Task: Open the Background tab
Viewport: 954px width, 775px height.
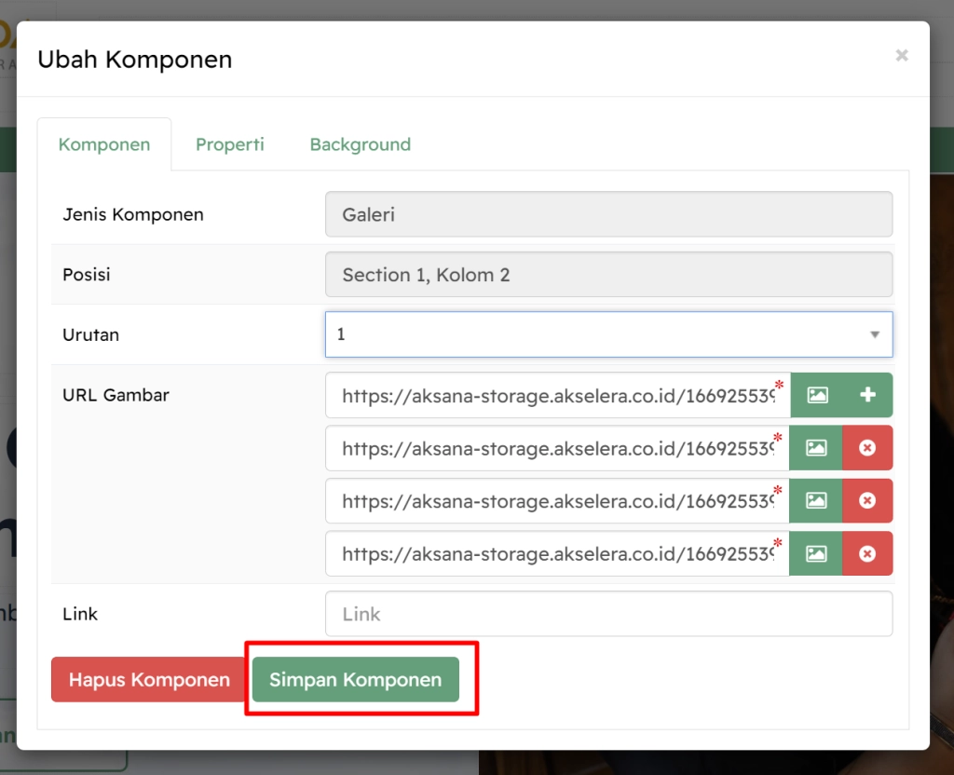Action: click(360, 144)
